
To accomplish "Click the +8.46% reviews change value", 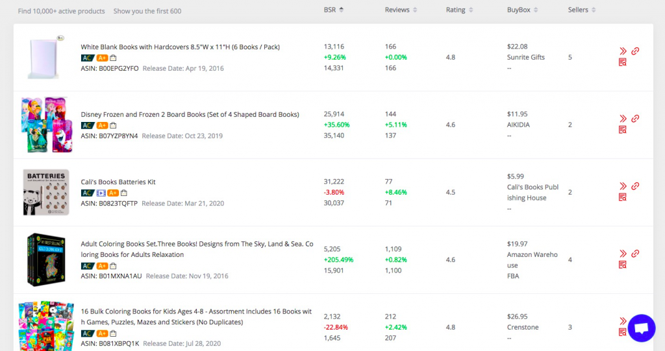I will (x=395, y=193).
